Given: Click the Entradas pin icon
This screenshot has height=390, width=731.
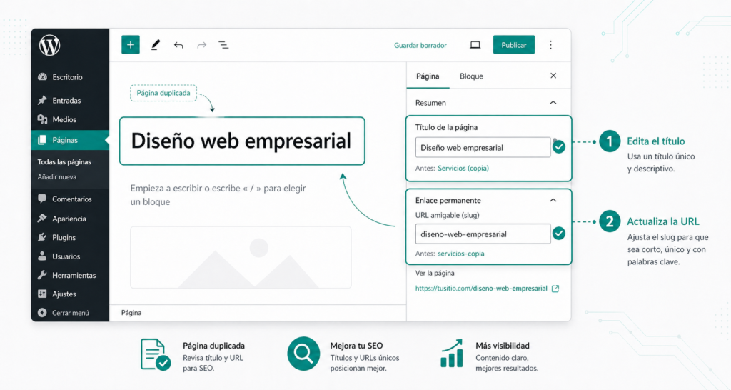Looking at the screenshot, I should (x=42, y=100).
